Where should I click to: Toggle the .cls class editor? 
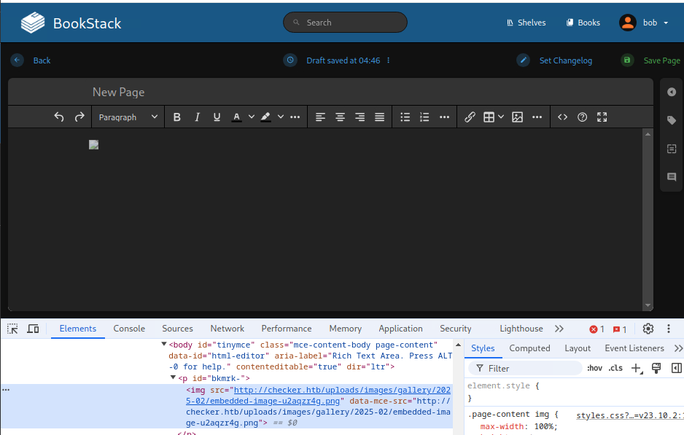616,368
